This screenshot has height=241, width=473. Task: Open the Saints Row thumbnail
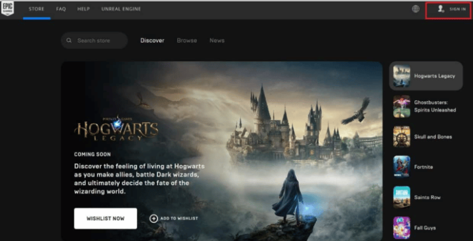tap(402, 197)
